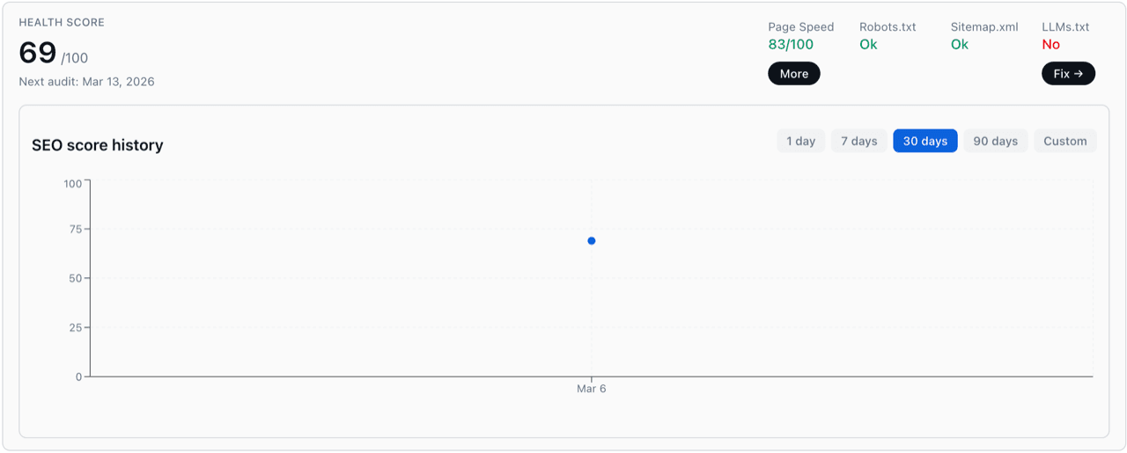Click the Mar 6 axis label
This screenshot has width=1127, height=453.
coord(591,389)
